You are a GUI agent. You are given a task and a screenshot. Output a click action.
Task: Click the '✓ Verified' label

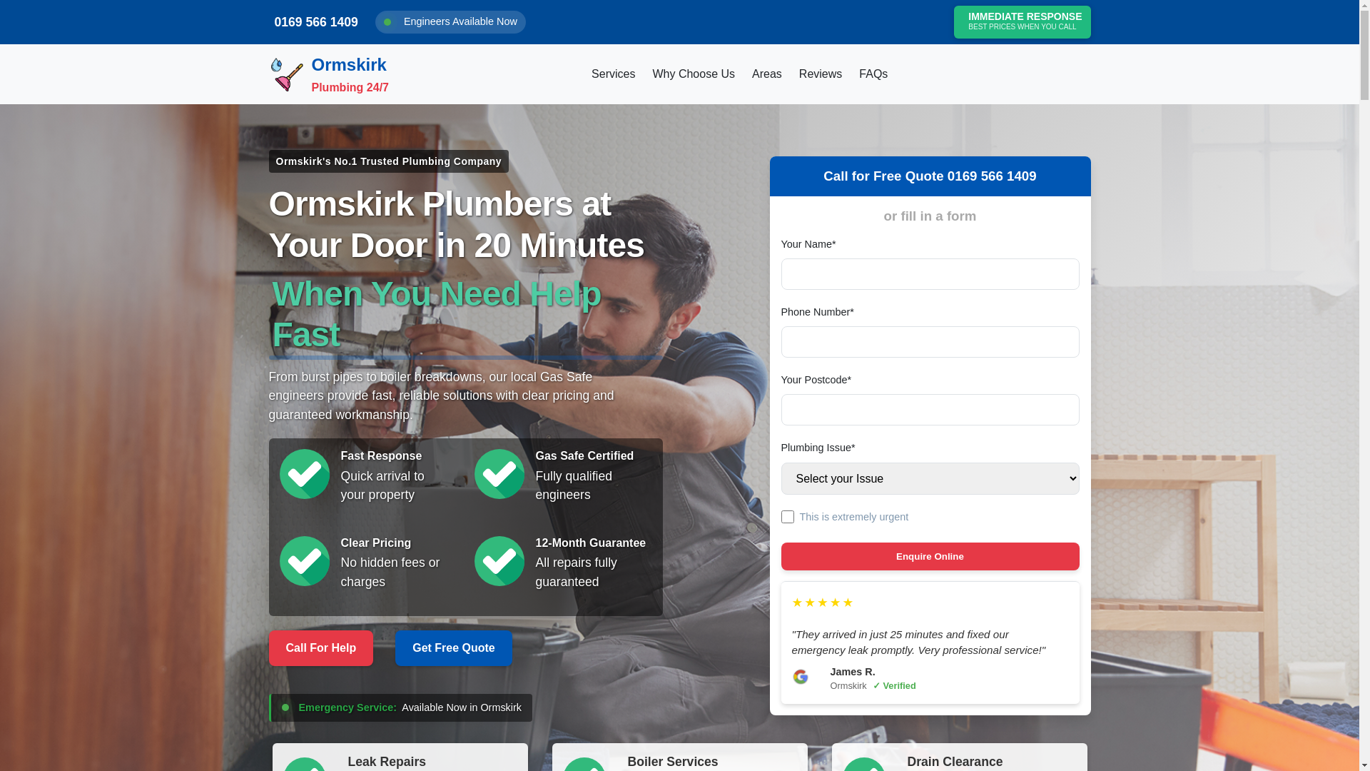(895, 686)
